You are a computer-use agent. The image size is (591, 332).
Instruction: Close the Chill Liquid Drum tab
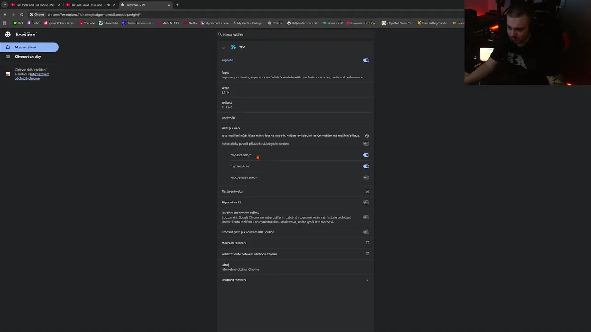[x=114, y=5]
